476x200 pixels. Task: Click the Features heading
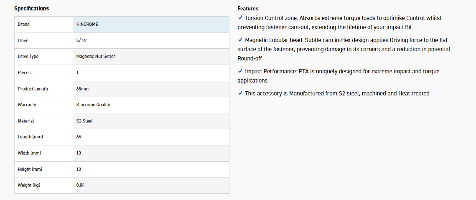point(248,8)
